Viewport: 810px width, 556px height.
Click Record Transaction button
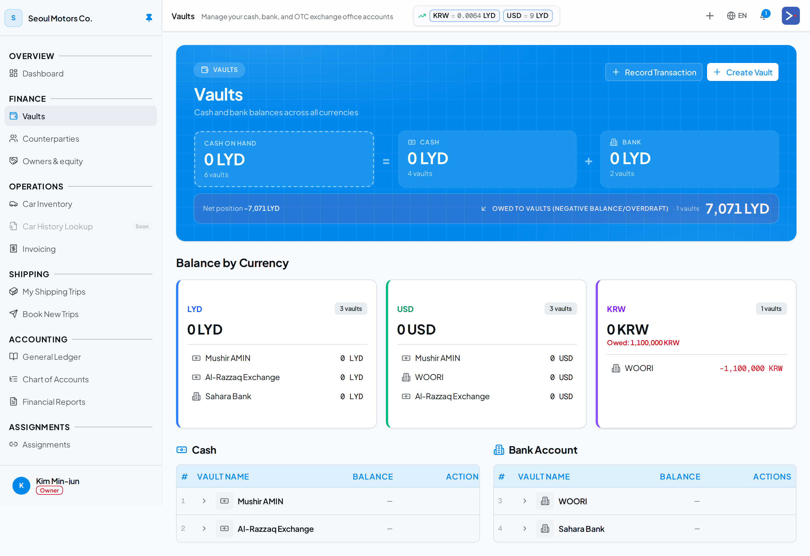(x=654, y=72)
